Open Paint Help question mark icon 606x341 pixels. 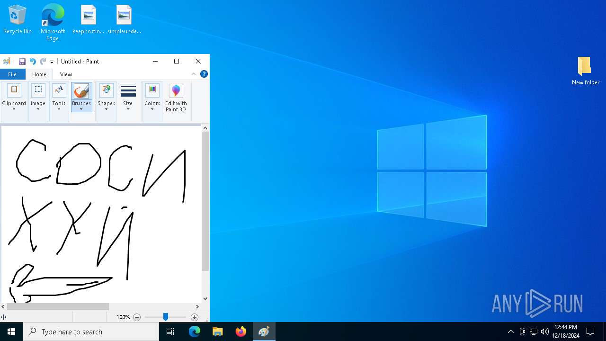204,74
